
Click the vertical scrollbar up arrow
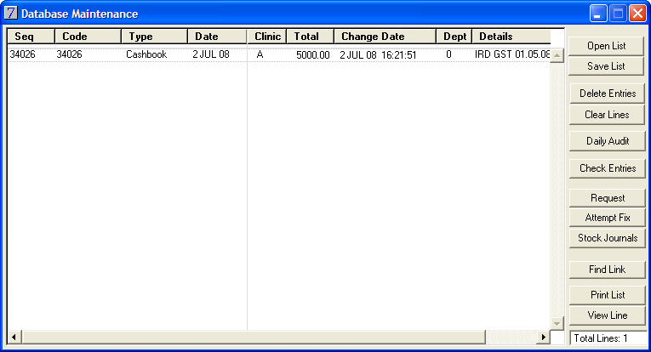[x=557, y=55]
